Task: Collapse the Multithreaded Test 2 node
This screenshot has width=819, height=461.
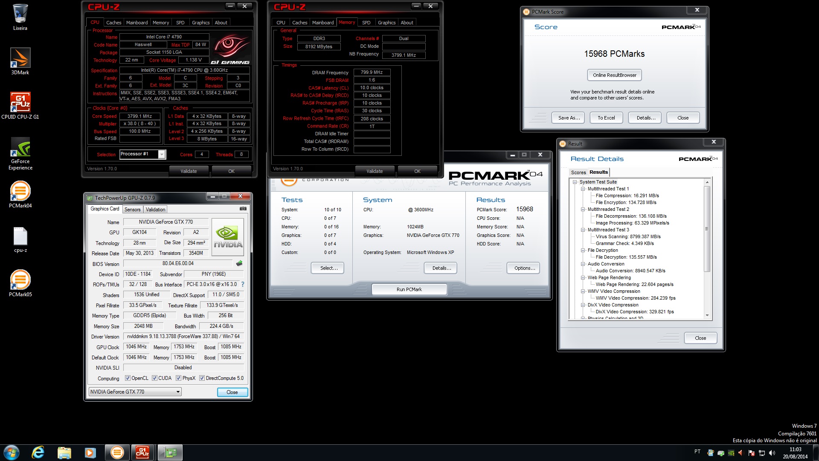Action: 583,210
